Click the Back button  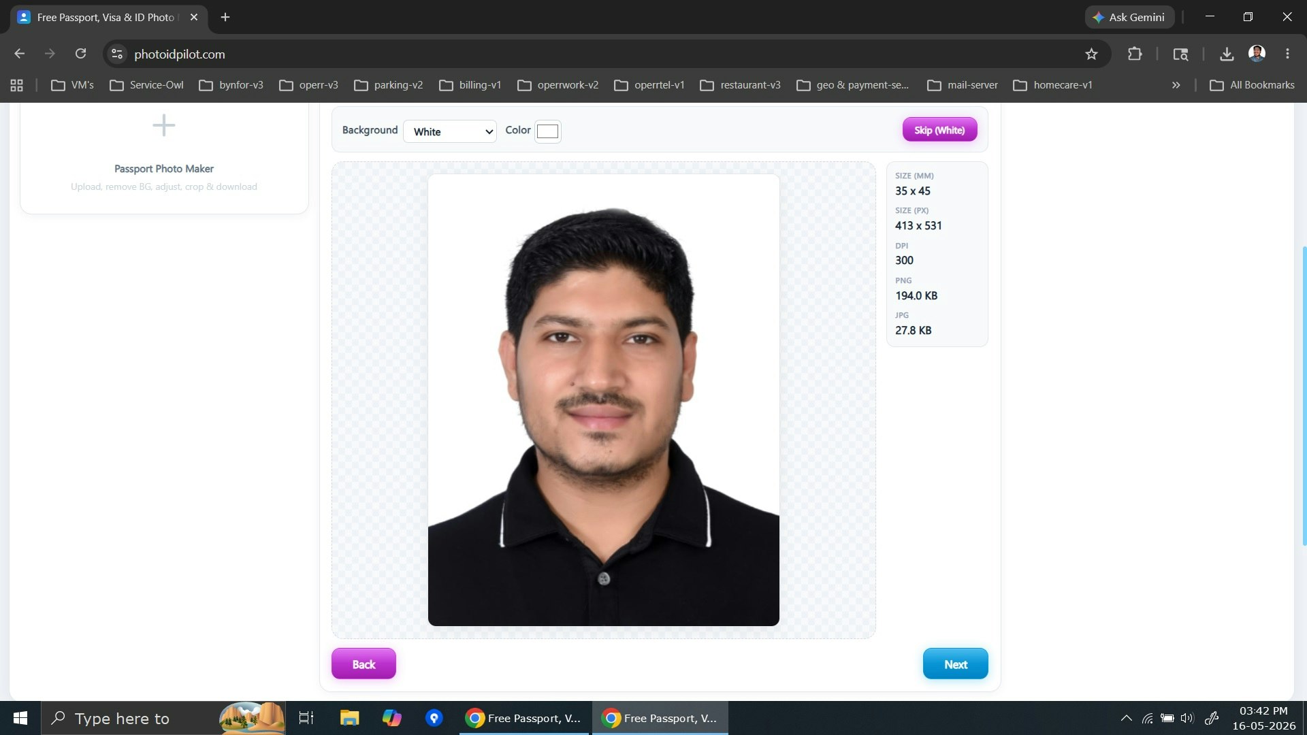364,664
